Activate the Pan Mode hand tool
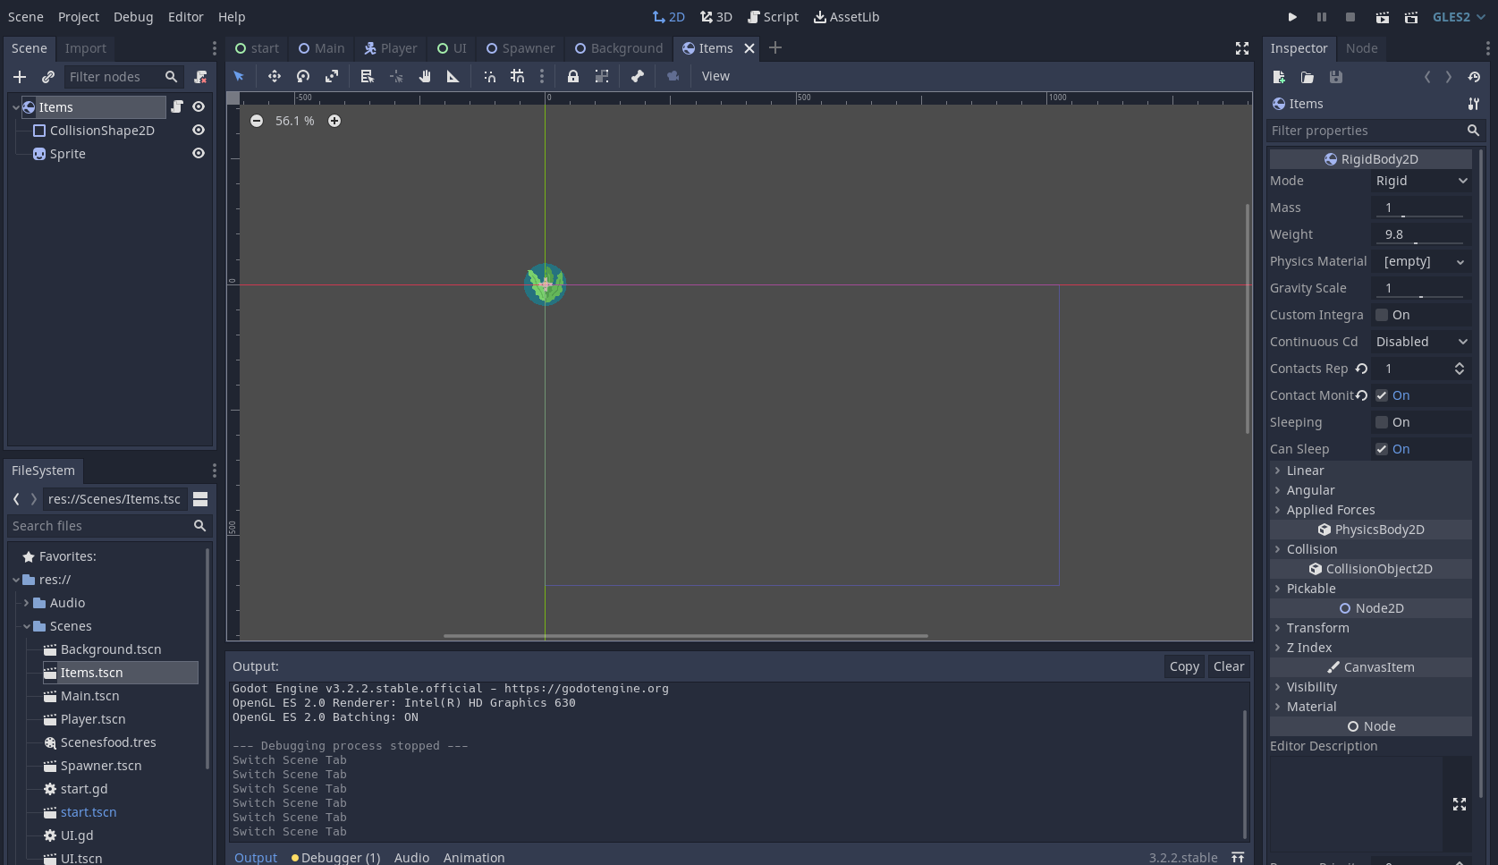The width and height of the screenshot is (1498, 865). pyautogui.click(x=425, y=76)
